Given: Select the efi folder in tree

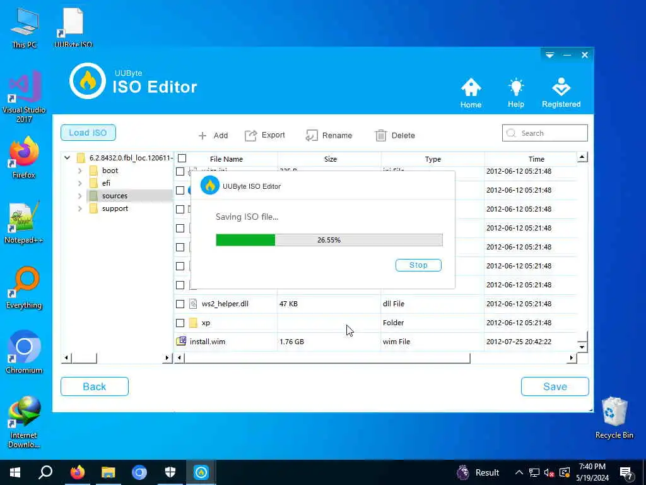Looking at the screenshot, I should point(106,183).
